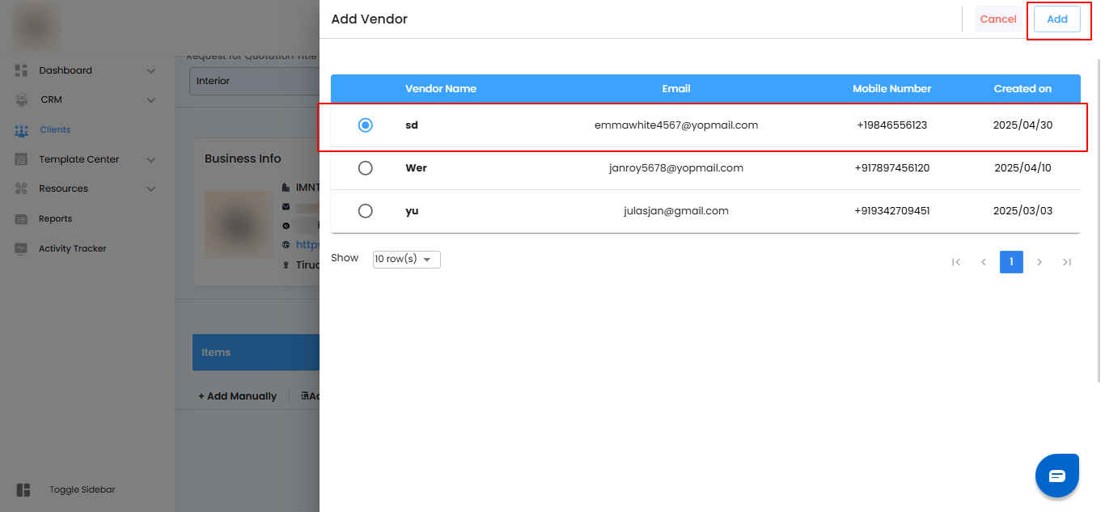This screenshot has height=512, width=1105.
Task: Click the Dashboard grid icon in sidebar
Action: point(22,70)
